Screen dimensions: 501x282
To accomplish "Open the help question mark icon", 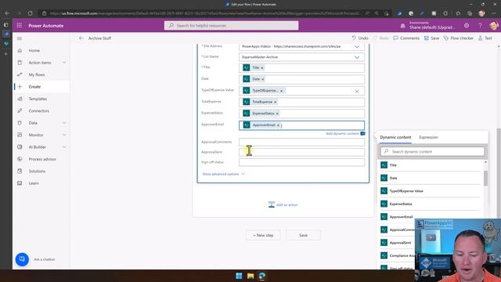I will click(x=480, y=26).
